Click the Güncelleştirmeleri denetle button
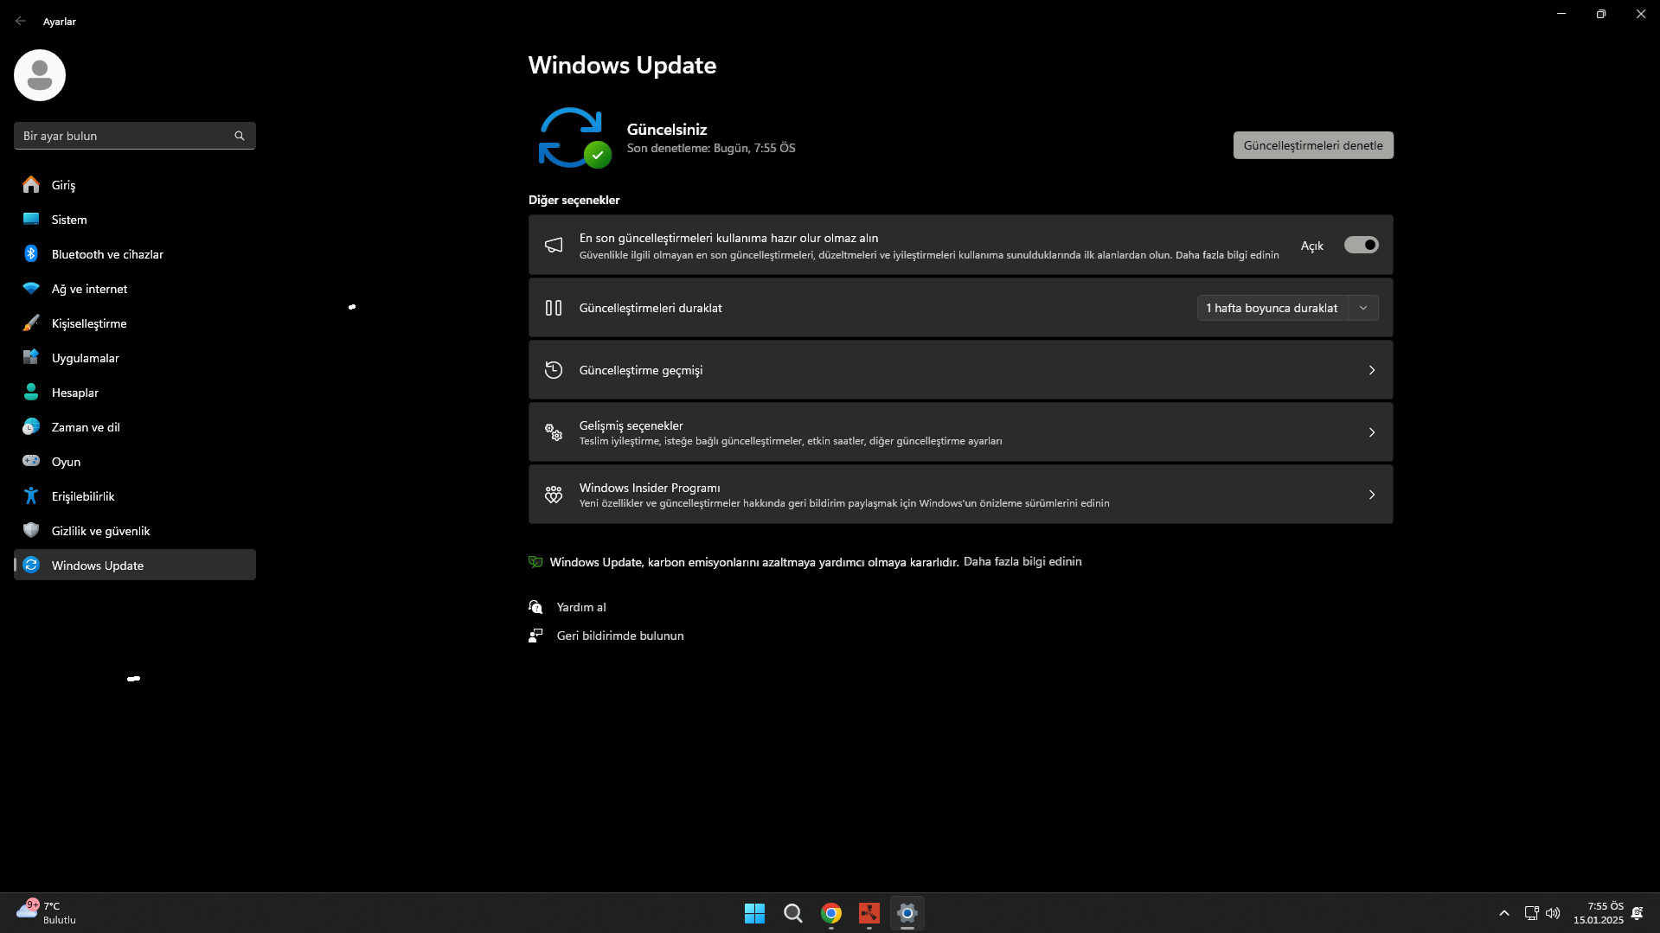 click(x=1313, y=145)
